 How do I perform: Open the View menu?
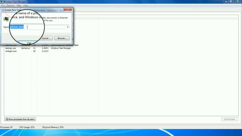(19, 6)
